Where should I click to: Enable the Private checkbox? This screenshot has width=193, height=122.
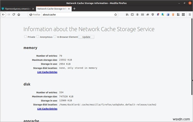coord(25,36)
